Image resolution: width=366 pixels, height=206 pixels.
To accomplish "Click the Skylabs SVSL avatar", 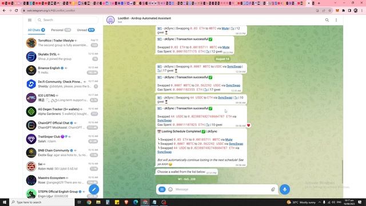I will [31, 57].
